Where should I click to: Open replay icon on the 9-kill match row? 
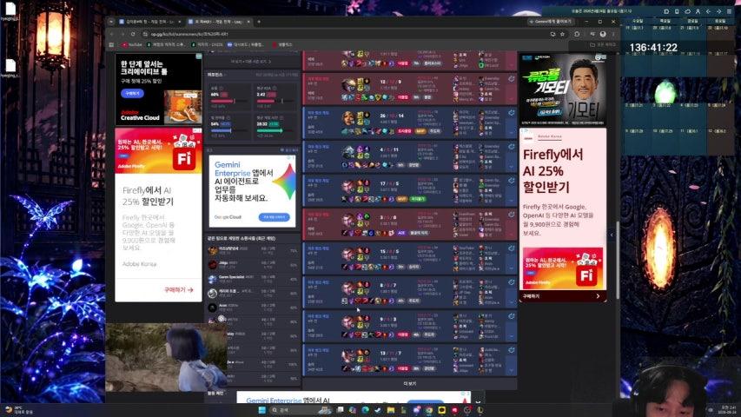coord(512,316)
